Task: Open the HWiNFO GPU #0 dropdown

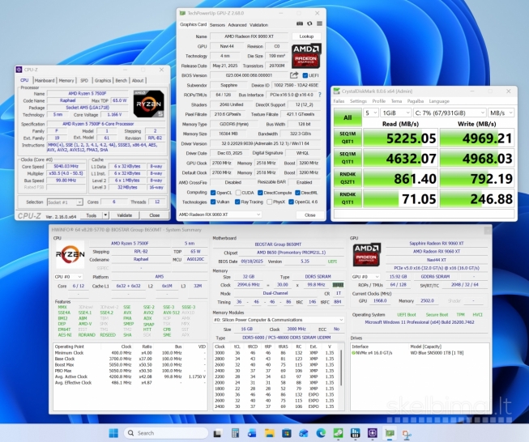Action: pyautogui.click(x=365, y=277)
